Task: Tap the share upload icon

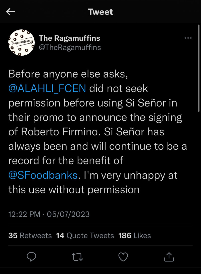Action: click(169, 257)
